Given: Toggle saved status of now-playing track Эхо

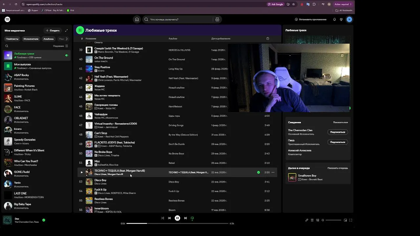Looking at the screenshot, I should pyautogui.click(x=44, y=220).
